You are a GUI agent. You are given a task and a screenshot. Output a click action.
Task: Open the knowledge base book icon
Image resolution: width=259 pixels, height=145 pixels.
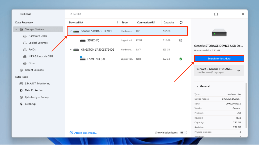216,14
